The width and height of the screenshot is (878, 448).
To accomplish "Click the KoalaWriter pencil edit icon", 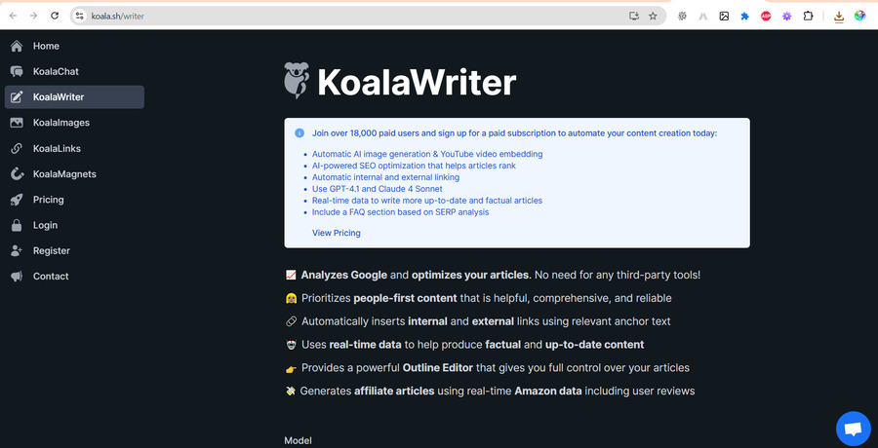I will click(x=17, y=96).
